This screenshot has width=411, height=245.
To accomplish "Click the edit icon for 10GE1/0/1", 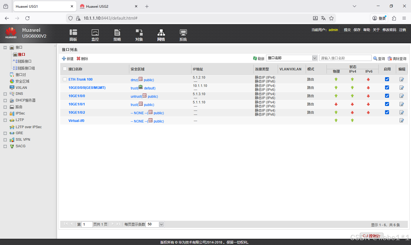I will point(402,104).
